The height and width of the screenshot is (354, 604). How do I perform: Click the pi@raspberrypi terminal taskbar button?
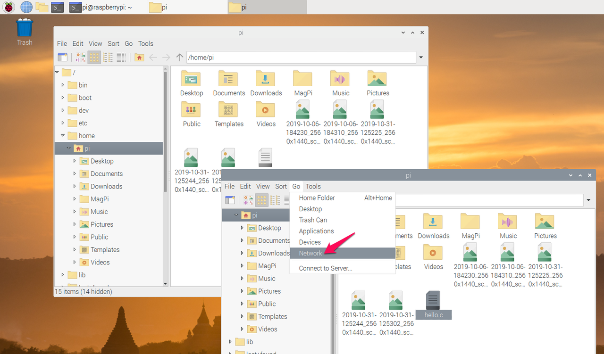tap(101, 7)
